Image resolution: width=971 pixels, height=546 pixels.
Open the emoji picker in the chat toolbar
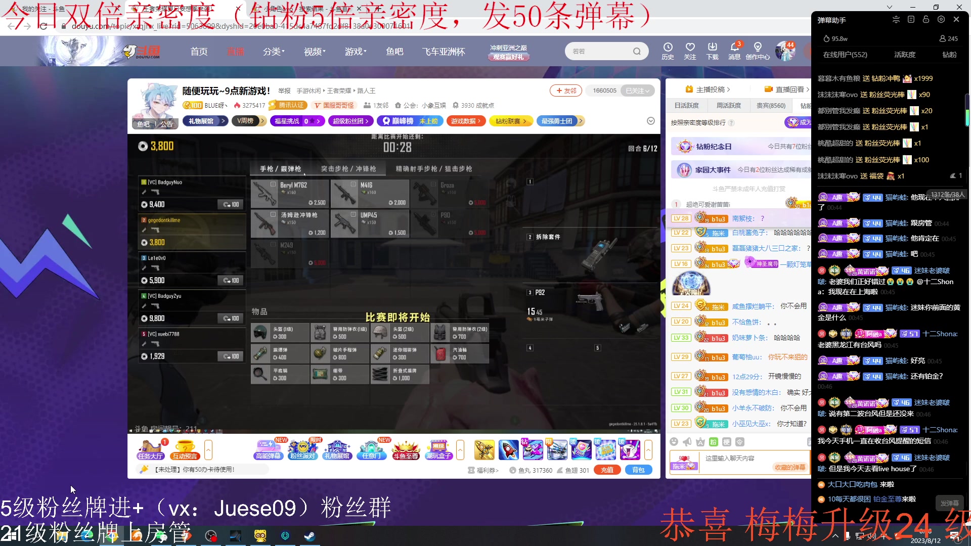click(675, 441)
